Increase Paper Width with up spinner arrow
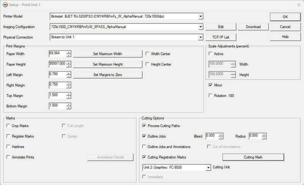Viewport: 304px width, 185px height. (68, 52)
